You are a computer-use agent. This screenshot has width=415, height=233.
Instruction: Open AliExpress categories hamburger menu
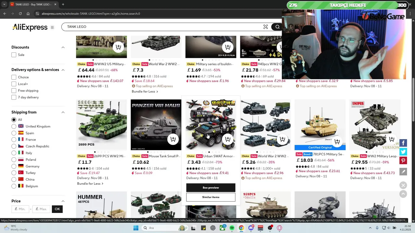(x=52, y=28)
